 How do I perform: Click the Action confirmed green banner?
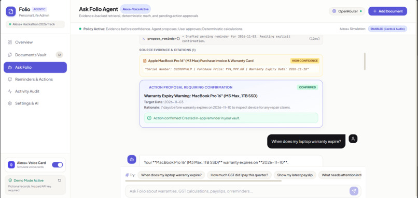[x=231, y=118]
